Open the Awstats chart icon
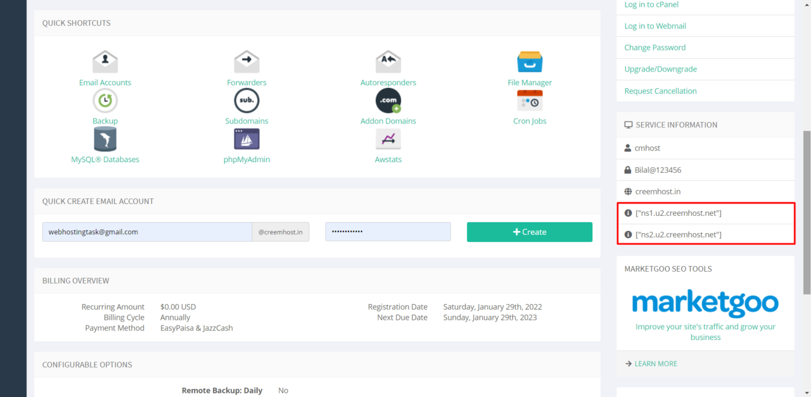 pos(388,139)
